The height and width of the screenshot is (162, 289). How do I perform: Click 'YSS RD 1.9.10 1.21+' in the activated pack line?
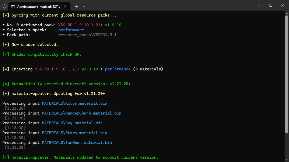[x=80, y=25]
